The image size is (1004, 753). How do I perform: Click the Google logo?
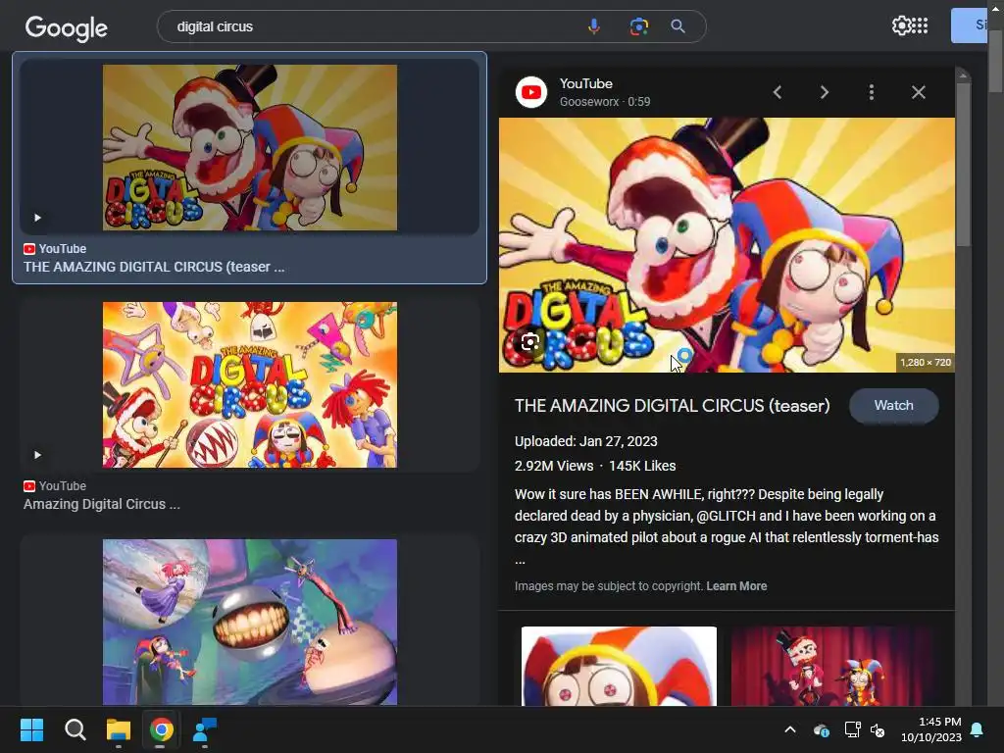[x=67, y=27]
